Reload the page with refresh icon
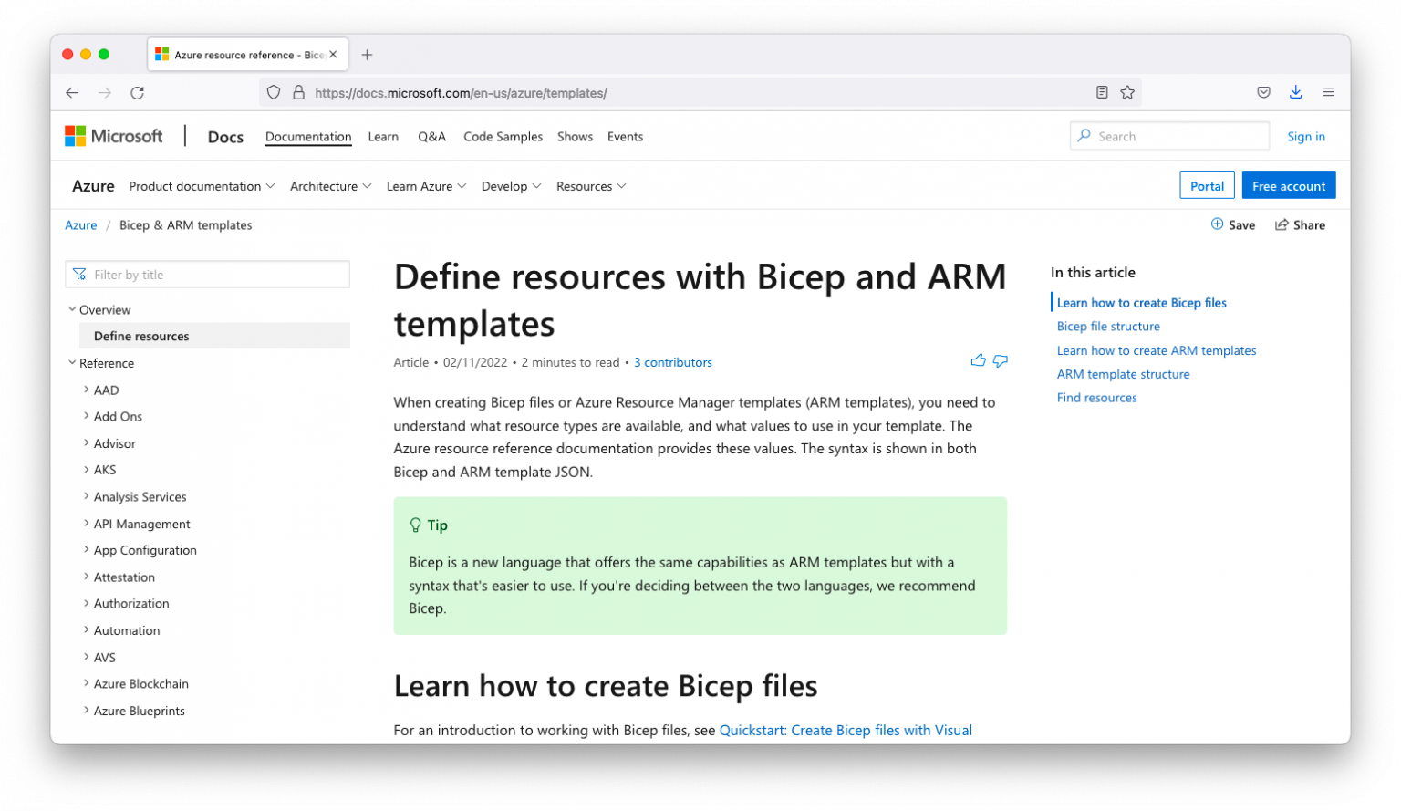The image size is (1401, 811). click(x=138, y=93)
